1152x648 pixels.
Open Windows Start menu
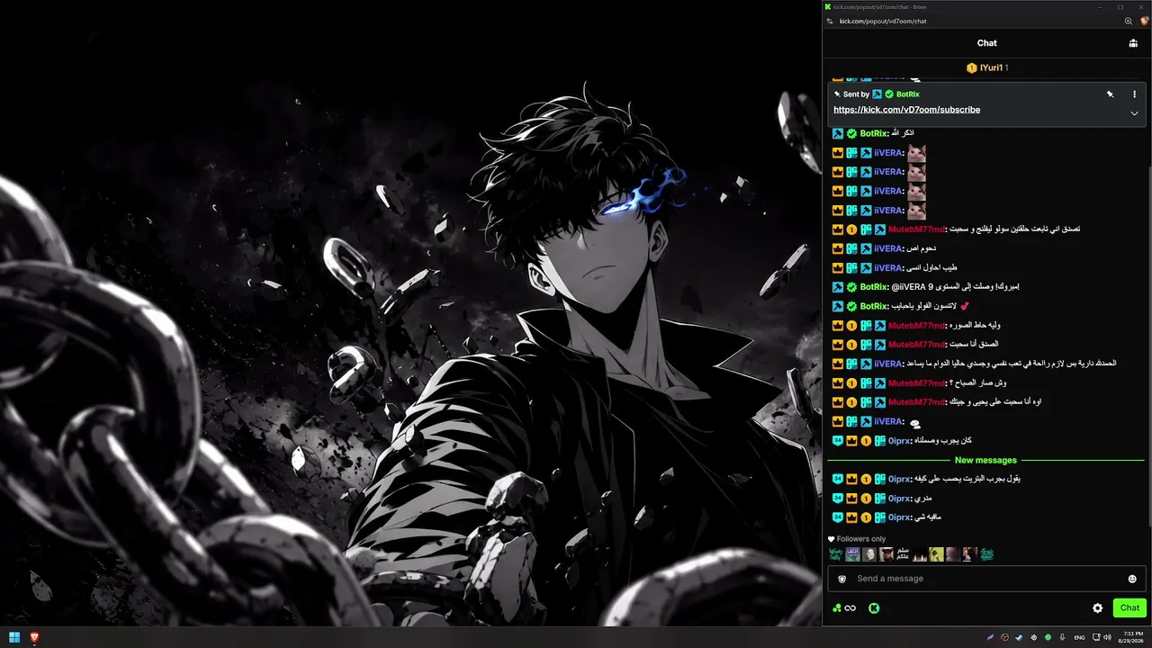tap(14, 637)
